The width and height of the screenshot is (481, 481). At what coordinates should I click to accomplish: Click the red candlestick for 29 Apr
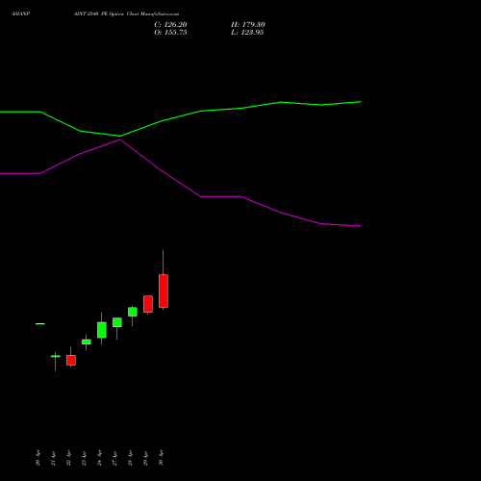[148, 304]
